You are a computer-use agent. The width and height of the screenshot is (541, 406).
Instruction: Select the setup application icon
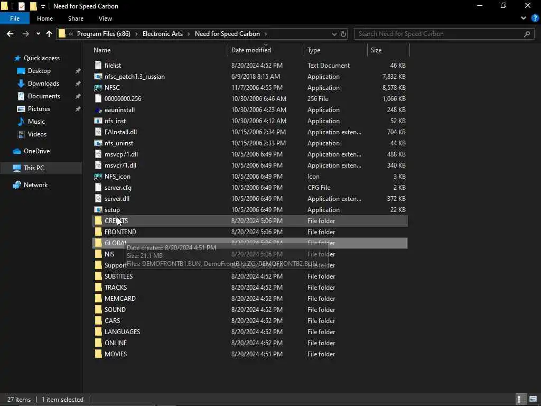(x=98, y=209)
